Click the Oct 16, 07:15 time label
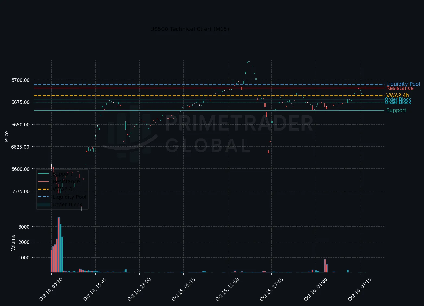This screenshot has height=306, width=424. (360, 289)
